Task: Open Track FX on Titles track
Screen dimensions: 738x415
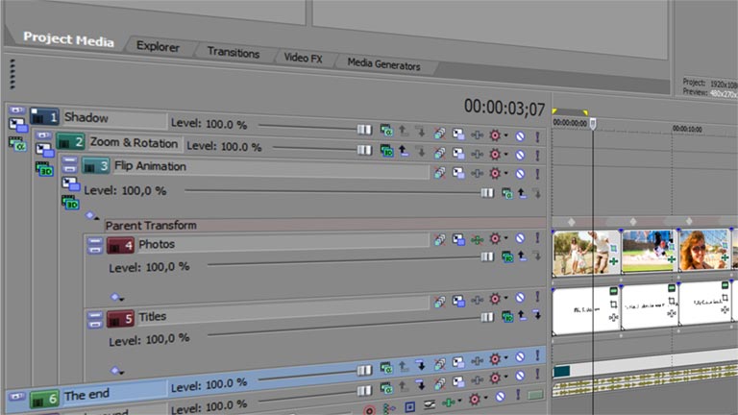Action: (x=495, y=299)
